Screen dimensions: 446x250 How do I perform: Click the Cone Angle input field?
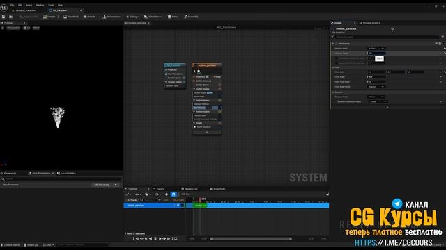[376, 77]
